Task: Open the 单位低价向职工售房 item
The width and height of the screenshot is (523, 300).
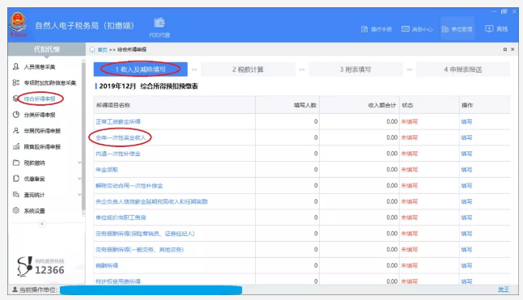Action: pos(121,218)
